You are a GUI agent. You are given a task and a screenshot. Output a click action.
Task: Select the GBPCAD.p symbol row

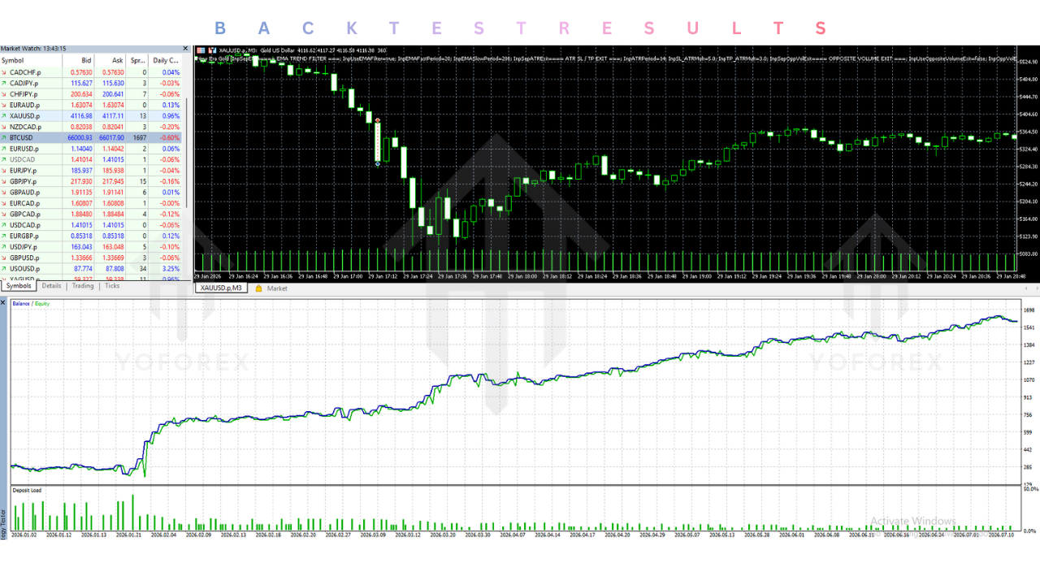[x=91, y=214]
